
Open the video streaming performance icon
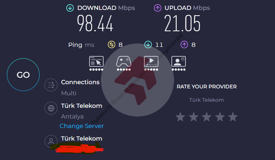[x=151, y=61]
